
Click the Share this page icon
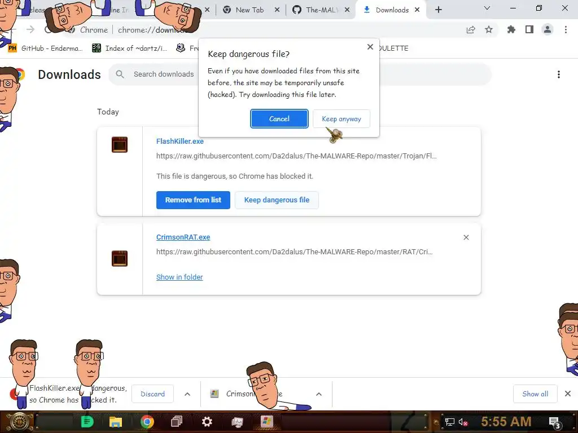pyautogui.click(x=471, y=29)
